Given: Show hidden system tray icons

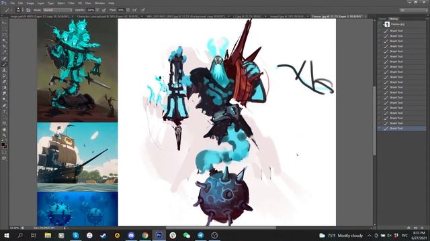Looking at the screenshot, I should tap(370, 235).
